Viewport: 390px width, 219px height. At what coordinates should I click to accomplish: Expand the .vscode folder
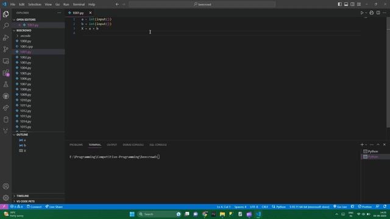(x=25, y=36)
